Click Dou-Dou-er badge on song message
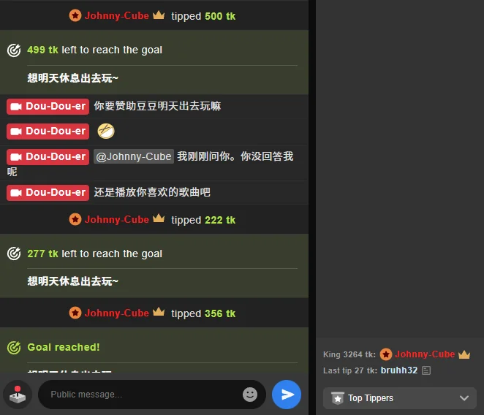Image resolution: width=484 pixels, height=415 pixels. (x=48, y=193)
